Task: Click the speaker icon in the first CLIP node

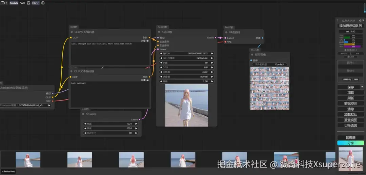Action: point(148,41)
